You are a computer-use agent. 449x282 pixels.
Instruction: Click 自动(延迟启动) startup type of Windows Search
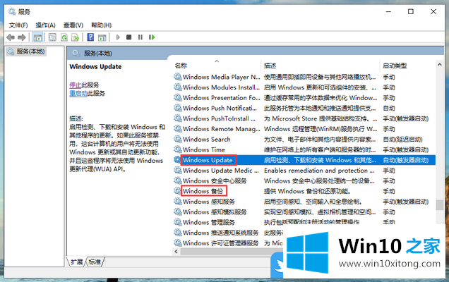(x=402, y=140)
